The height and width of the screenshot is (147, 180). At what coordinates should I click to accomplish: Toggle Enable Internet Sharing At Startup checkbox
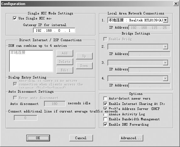point(105,104)
